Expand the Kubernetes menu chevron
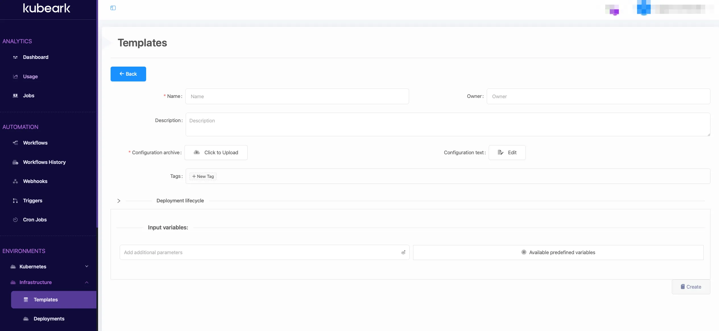This screenshot has width=719, height=331. pos(87,266)
